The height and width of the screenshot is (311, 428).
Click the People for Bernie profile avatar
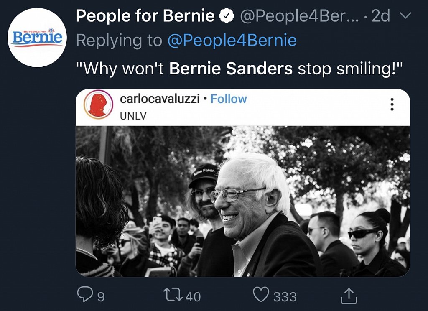[x=38, y=38]
